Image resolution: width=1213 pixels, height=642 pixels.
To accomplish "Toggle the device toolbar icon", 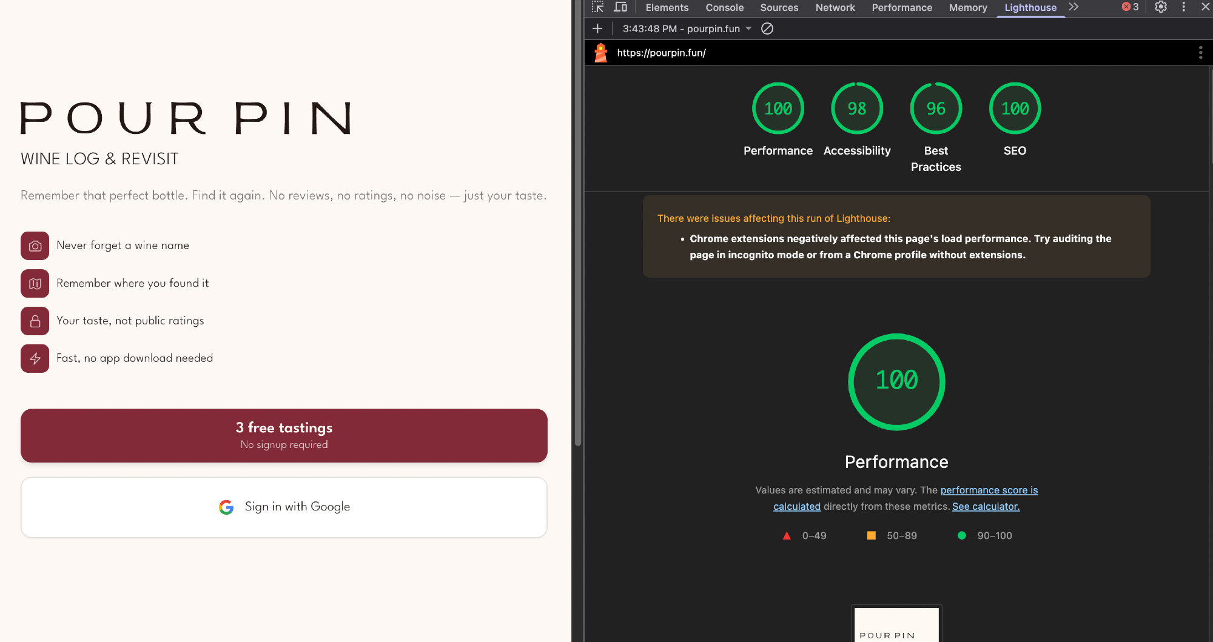I will 620,7.
